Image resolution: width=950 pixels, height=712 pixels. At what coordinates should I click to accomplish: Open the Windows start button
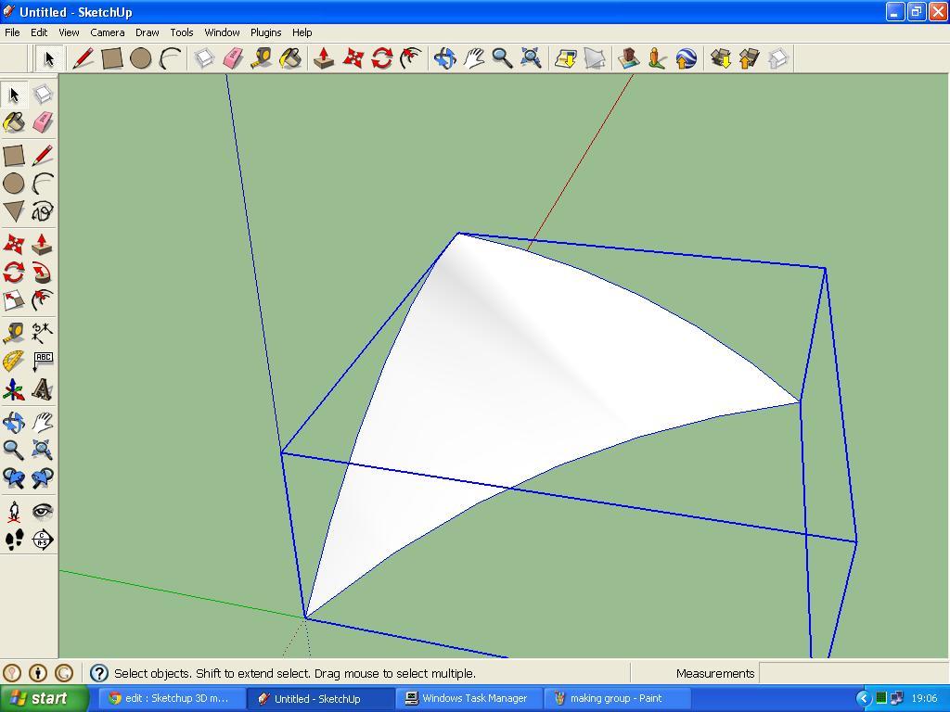pos(41,699)
